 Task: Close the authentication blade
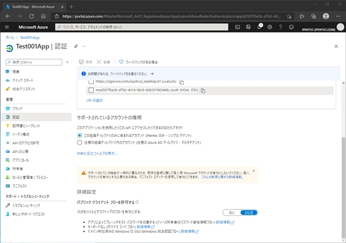click(336, 46)
